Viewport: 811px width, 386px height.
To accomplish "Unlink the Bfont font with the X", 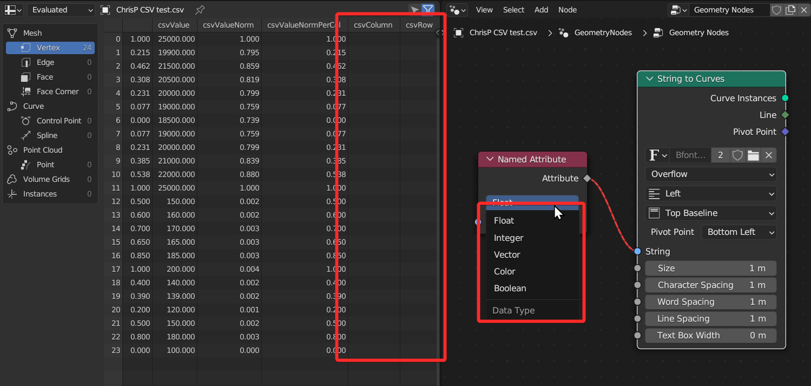I will [x=768, y=155].
